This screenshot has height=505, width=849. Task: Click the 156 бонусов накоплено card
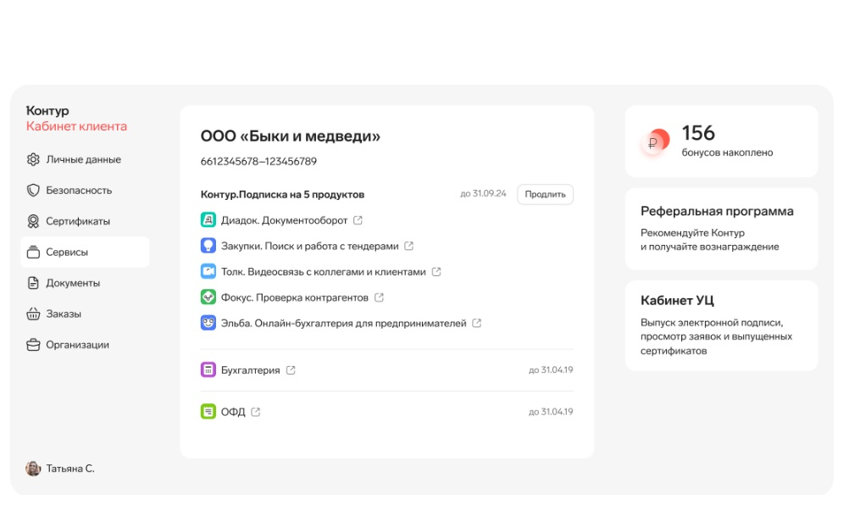tap(721, 142)
